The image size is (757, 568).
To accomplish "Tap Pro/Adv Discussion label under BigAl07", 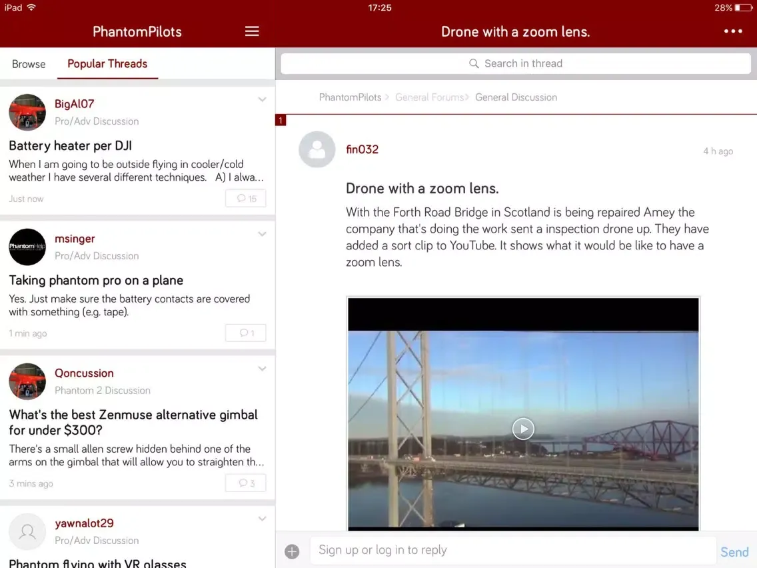I will (97, 121).
